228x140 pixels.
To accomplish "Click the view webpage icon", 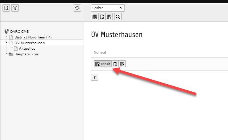I will [95, 17].
